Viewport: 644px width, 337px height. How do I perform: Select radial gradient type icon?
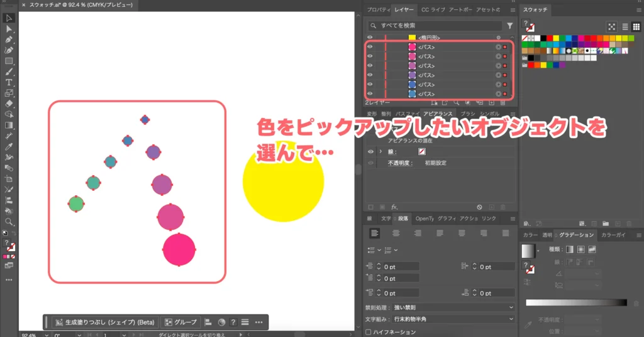580,249
